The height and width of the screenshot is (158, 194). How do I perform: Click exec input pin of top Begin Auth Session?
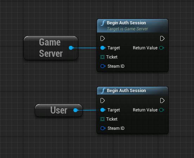pos(103,38)
